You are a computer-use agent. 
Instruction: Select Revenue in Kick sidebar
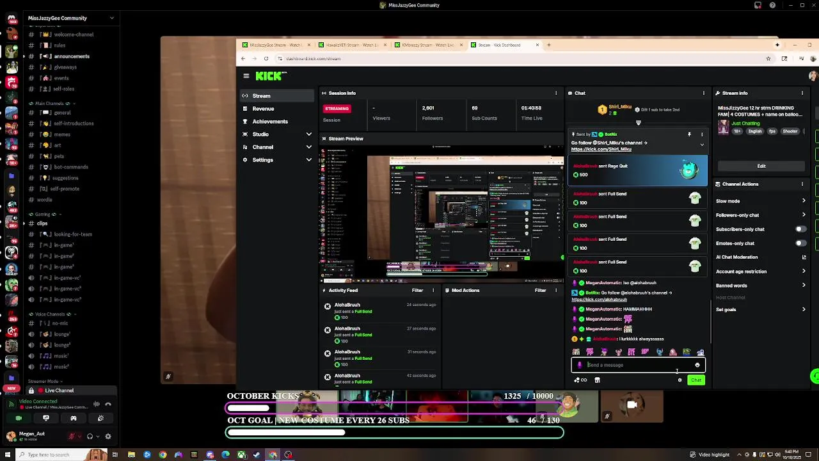pos(276,109)
